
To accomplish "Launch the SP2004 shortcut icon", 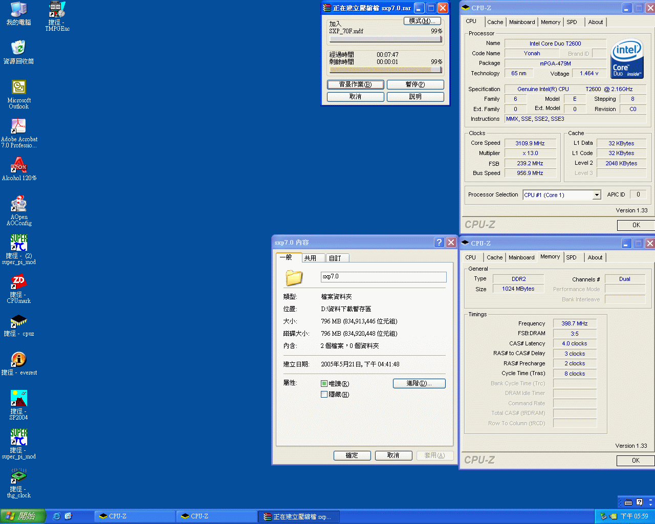I will point(19,398).
